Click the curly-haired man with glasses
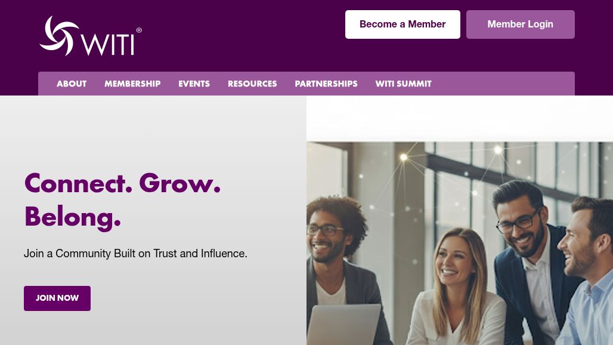This screenshot has width=613, height=345. 338,266
